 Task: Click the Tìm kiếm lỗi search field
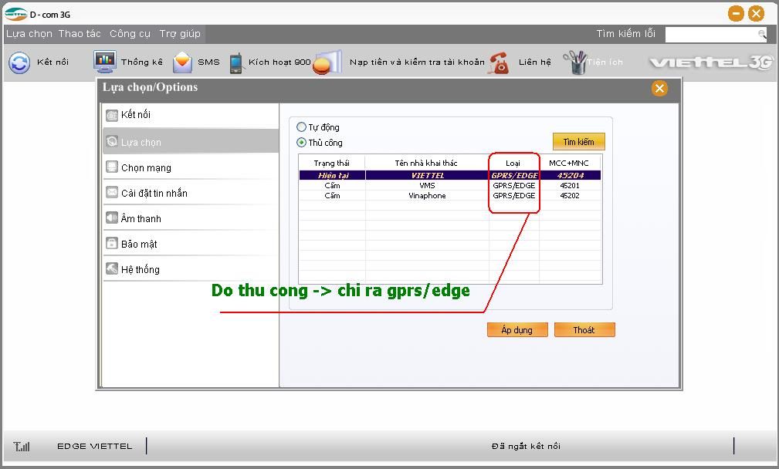710,35
